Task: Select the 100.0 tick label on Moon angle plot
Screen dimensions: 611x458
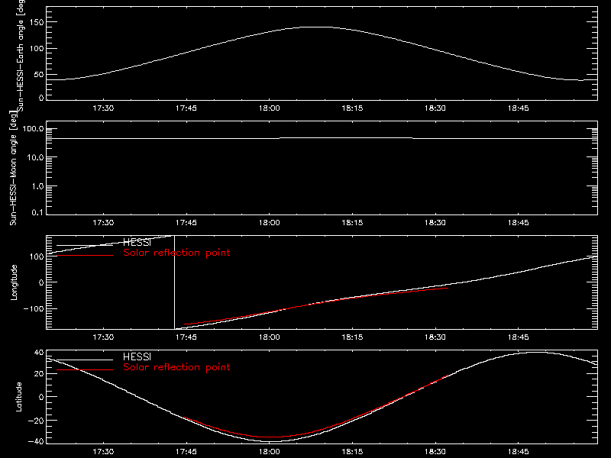Action: point(33,129)
